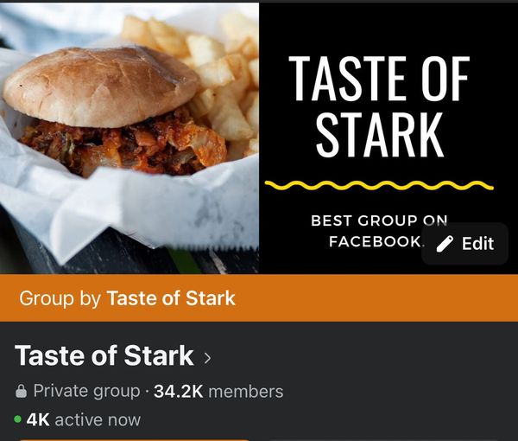
Task: Tap the Edit label on the cover
Action: click(x=477, y=244)
